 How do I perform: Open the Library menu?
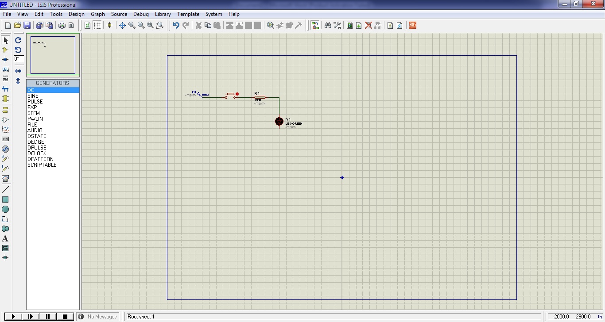(x=163, y=14)
